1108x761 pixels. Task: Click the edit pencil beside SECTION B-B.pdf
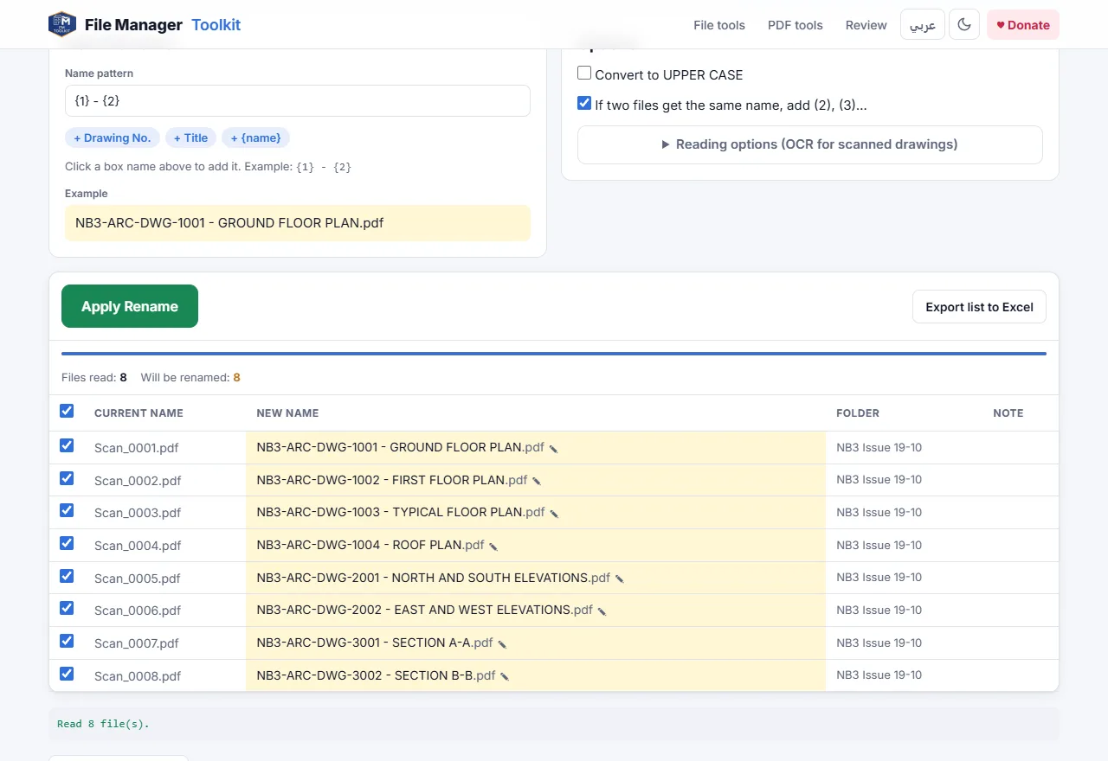click(x=505, y=676)
